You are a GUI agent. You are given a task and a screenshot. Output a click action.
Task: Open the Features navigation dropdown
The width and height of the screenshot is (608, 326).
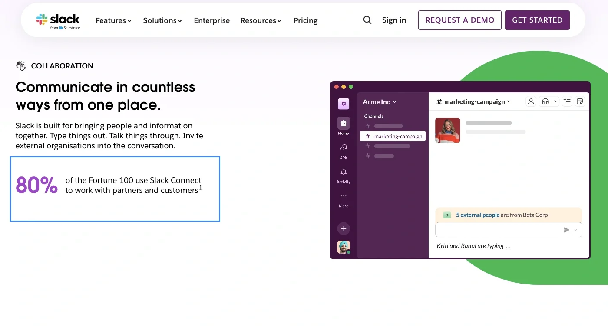(113, 20)
